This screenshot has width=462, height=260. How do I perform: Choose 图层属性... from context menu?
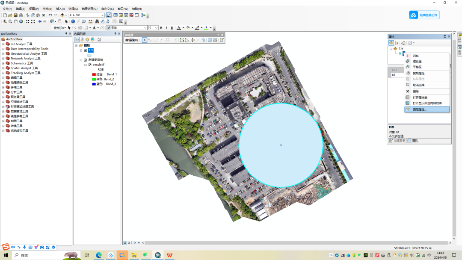pos(427,109)
